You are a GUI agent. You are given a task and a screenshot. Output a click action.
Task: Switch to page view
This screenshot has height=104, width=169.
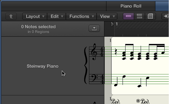click(150, 16)
